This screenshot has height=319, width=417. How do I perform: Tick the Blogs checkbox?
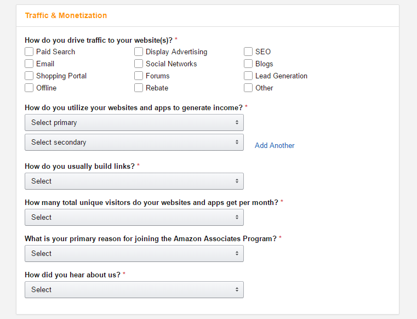coord(248,64)
